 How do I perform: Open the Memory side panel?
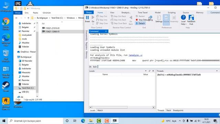(x=87, y=55)
